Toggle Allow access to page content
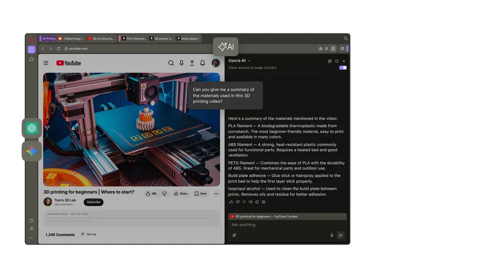Image resolution: width=481 pixels, height=278 pixels. click(343, 68)
